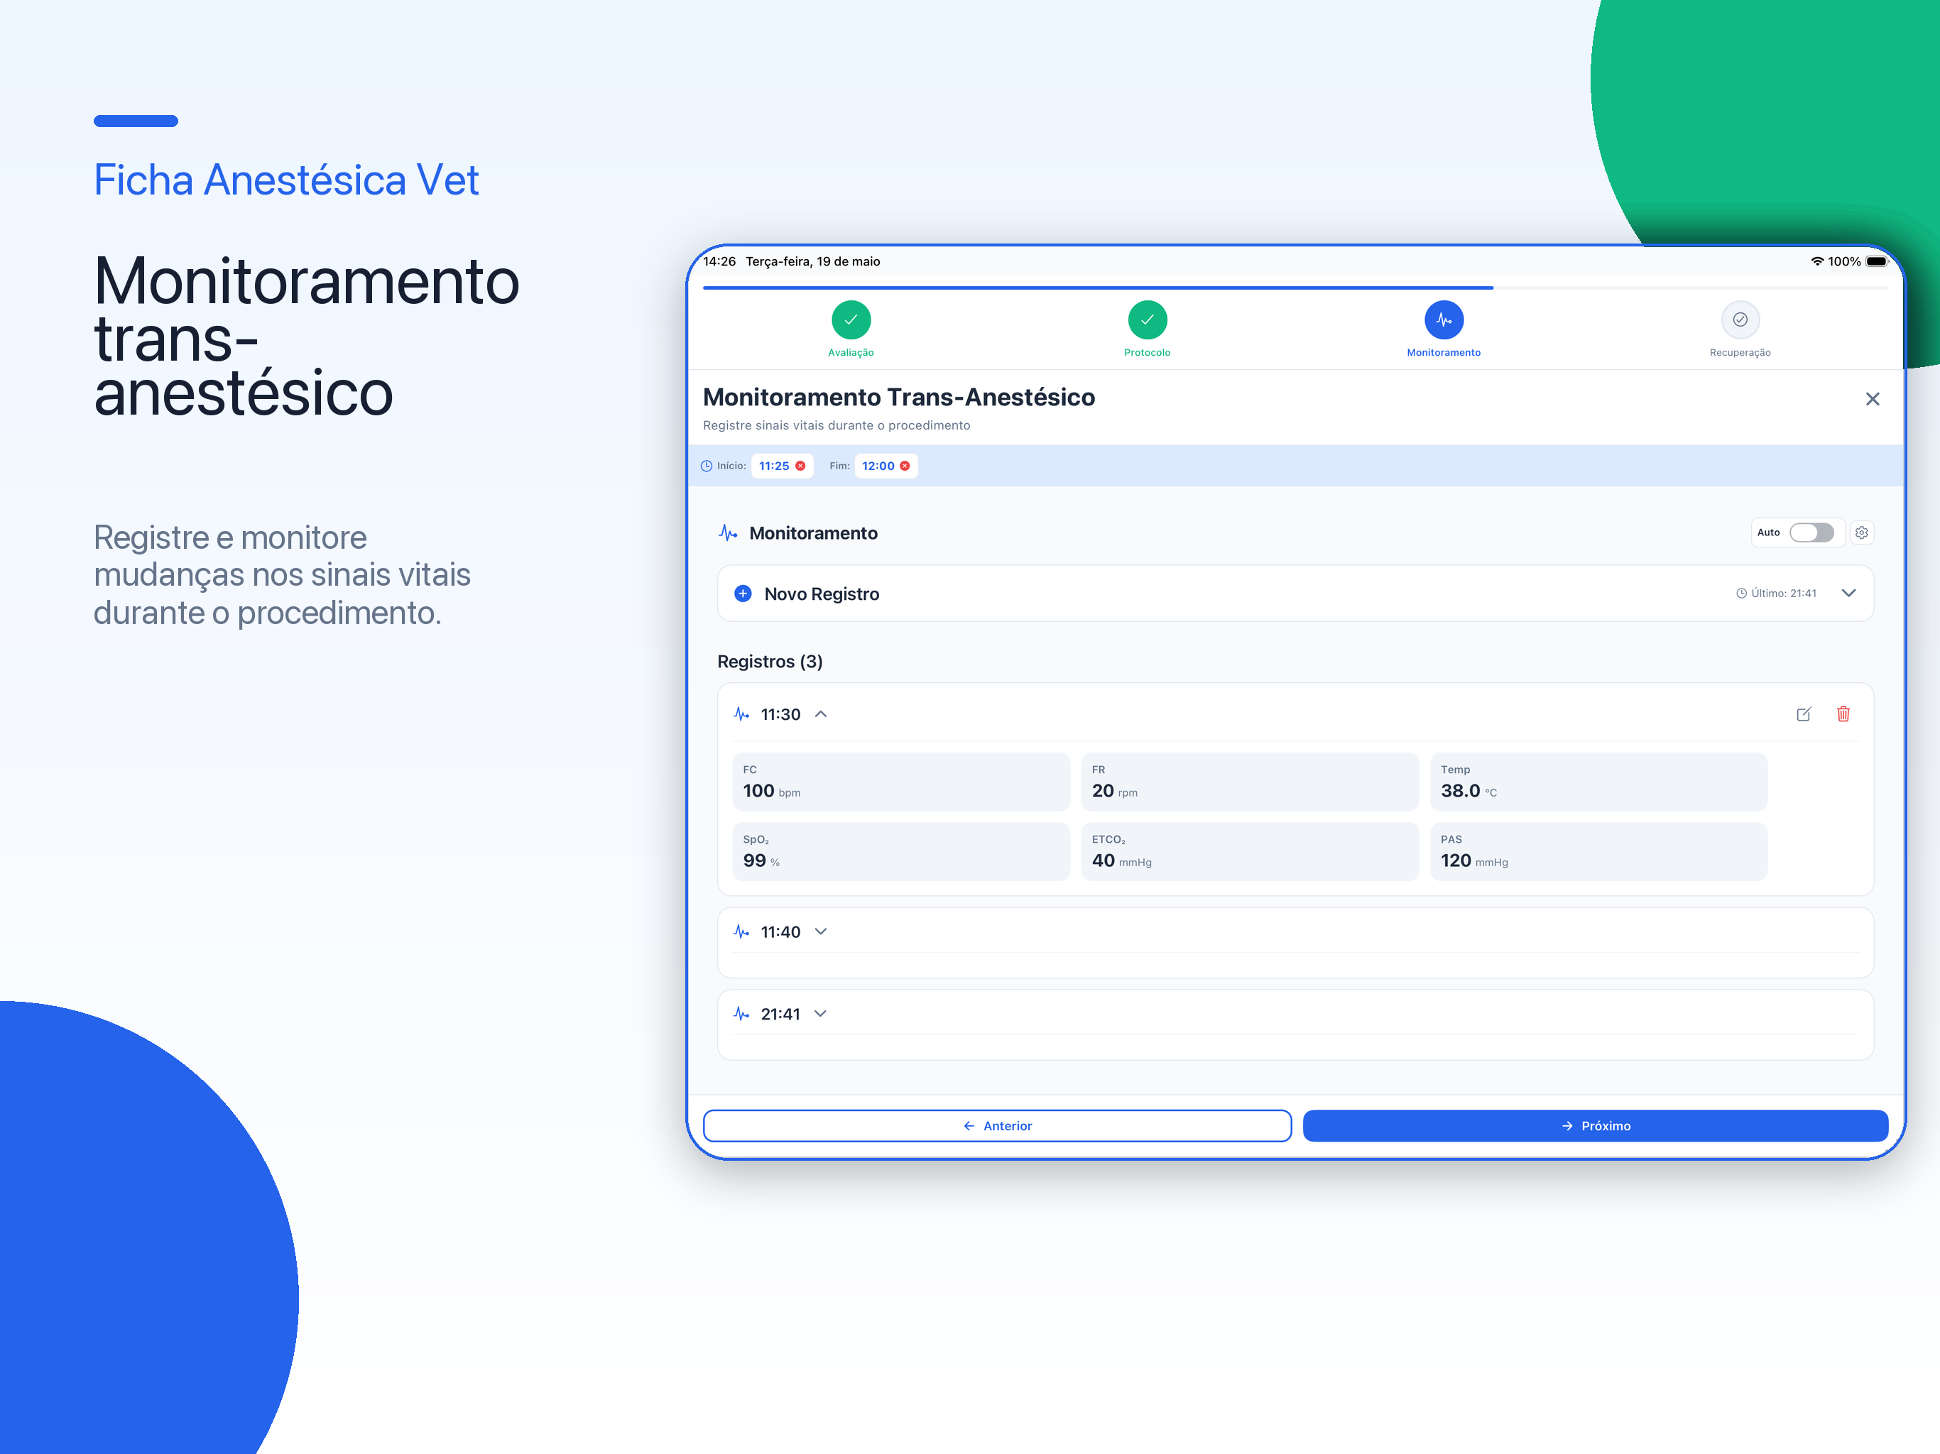Screen dimensions: 1940x1454
Task: Tap the Wi-Fi status icon
Action: [x=1817, y=261]
